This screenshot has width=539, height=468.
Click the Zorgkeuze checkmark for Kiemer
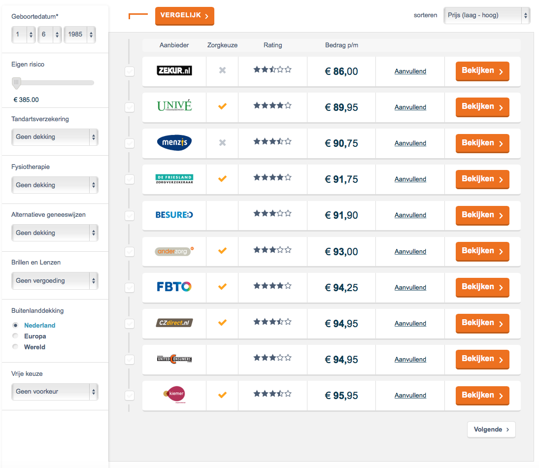(222, 395)
